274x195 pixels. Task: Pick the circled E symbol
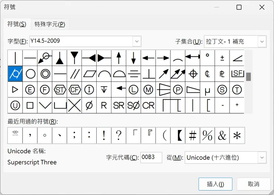click(30, 90)
